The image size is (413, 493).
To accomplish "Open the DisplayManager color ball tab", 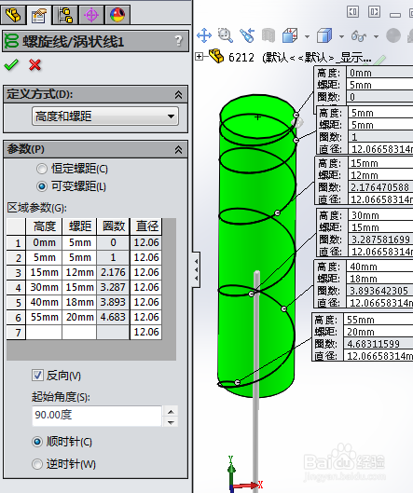I will 117,15.
